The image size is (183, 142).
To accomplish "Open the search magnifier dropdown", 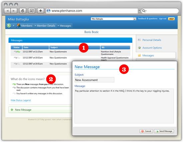I will (x=144, y=11).
